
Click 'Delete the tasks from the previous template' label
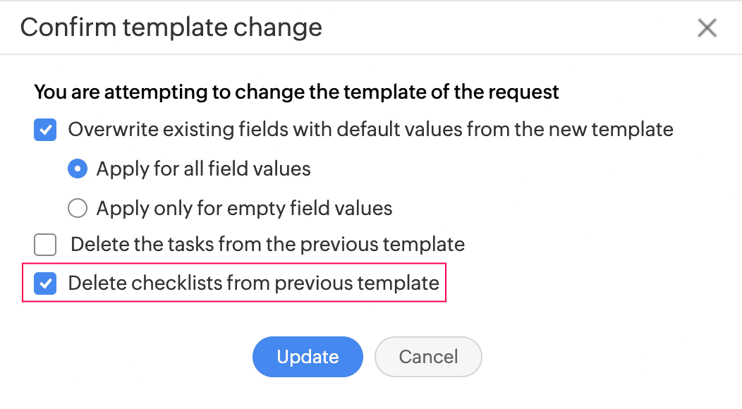(x=267, y=245)
